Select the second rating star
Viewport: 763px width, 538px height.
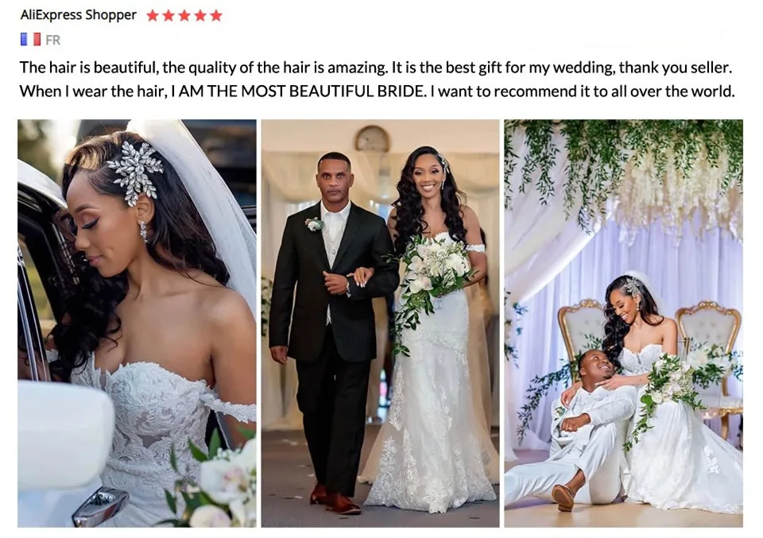[168, 16]
